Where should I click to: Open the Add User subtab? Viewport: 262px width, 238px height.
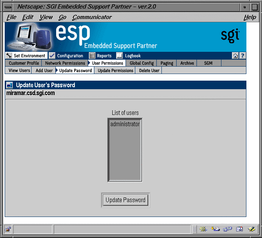(x=44, y=71)
